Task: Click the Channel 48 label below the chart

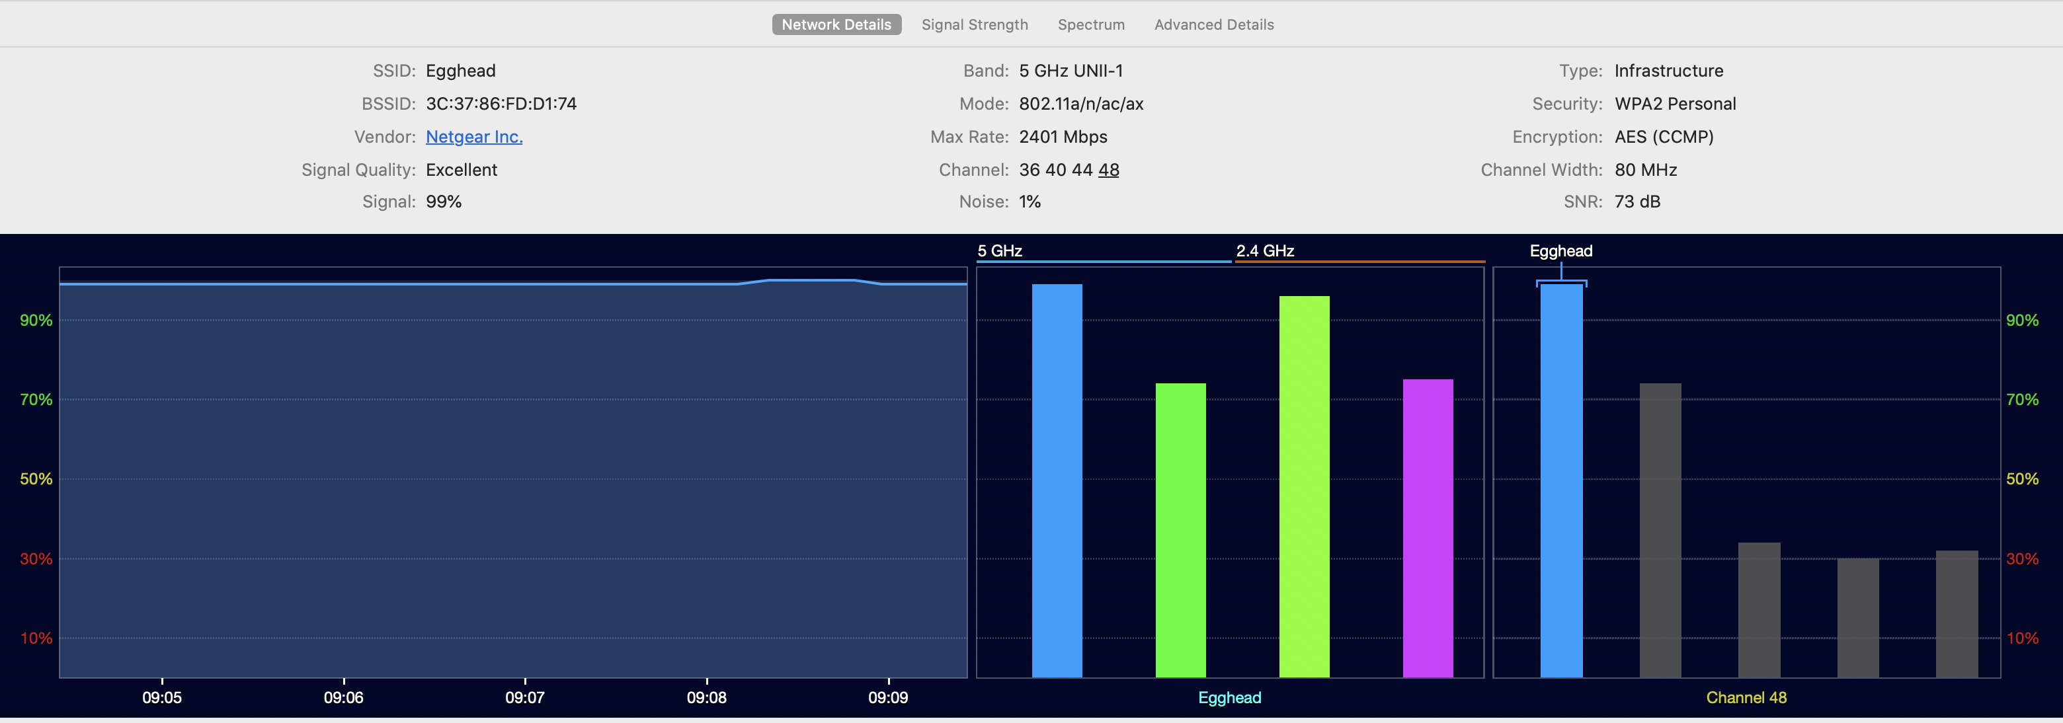Action: point(1746,697)
